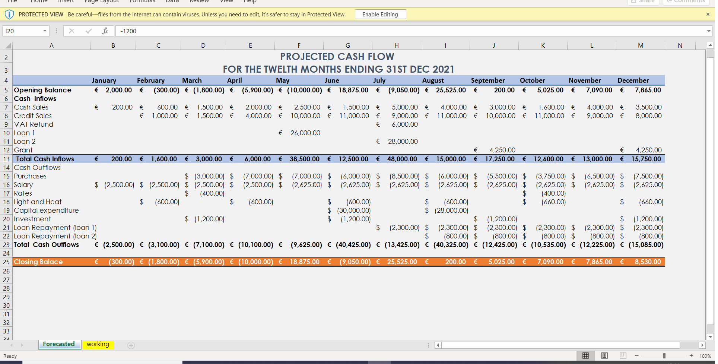Click horizontal scrollbar right arrow
The height and width of the screenshot is (364, 718).
click(702, 345)
